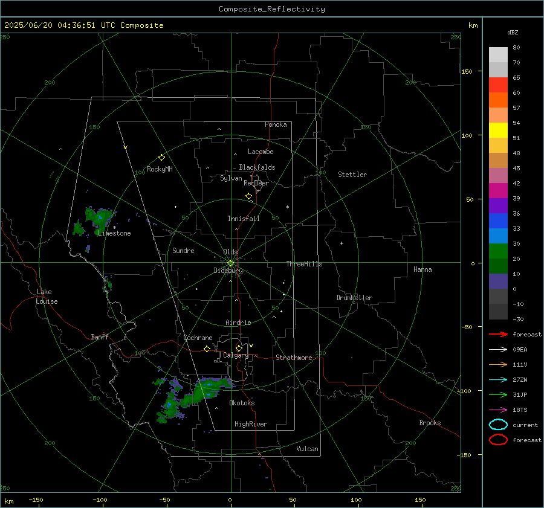Click the Lake Louise label
The height and width of the screenshot is (508, 544).
coord(47,297)
